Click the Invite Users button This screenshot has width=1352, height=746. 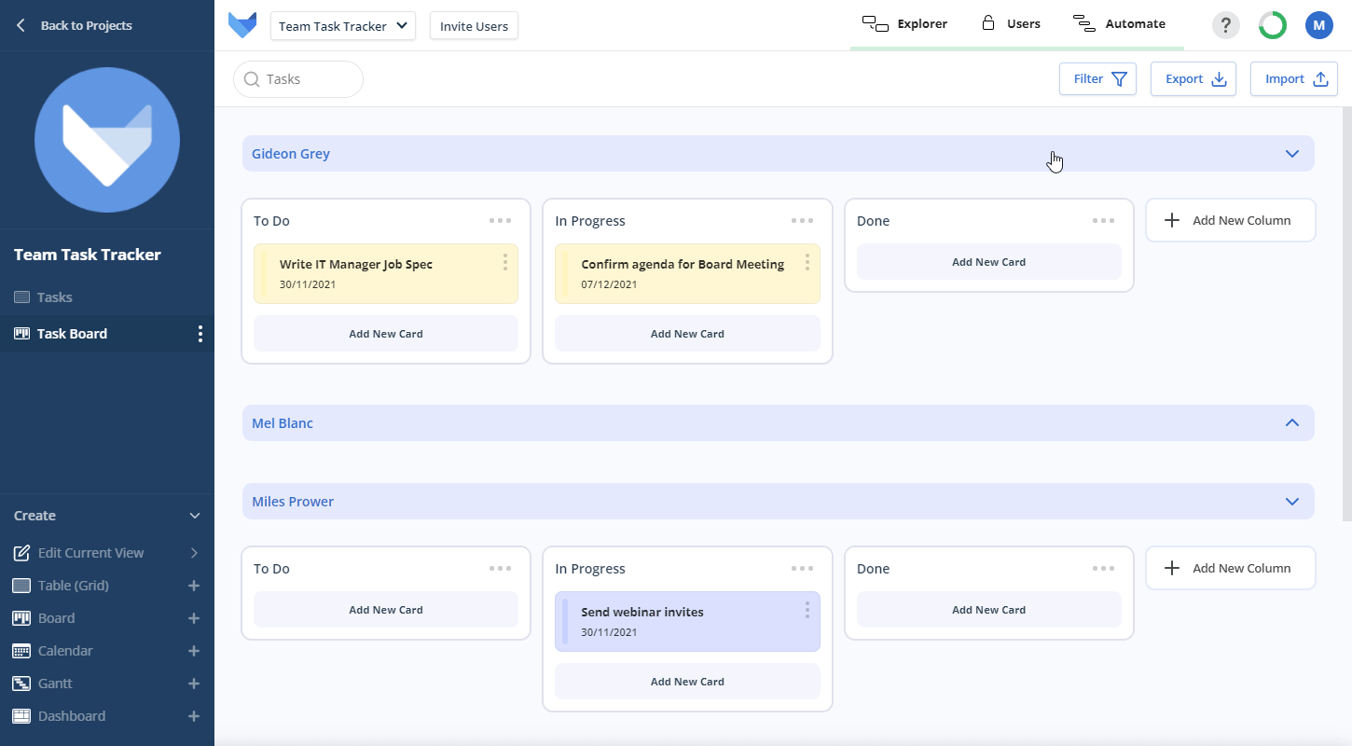474,26
